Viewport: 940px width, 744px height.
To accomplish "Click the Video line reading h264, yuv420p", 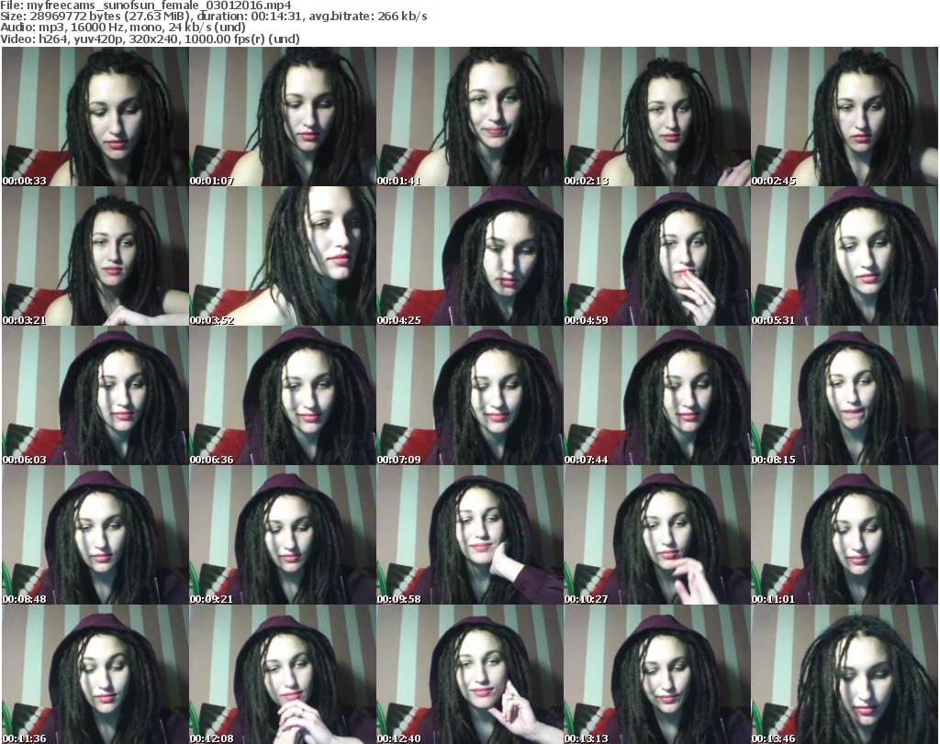I will (150, 39).
